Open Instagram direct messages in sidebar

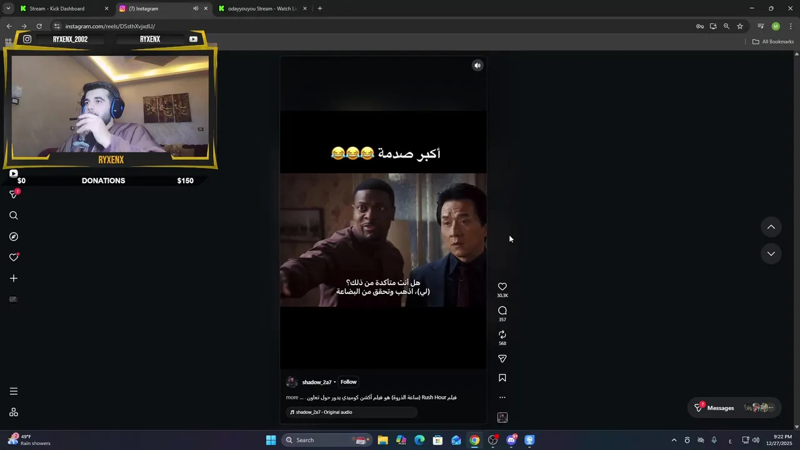tap(14, 194)
